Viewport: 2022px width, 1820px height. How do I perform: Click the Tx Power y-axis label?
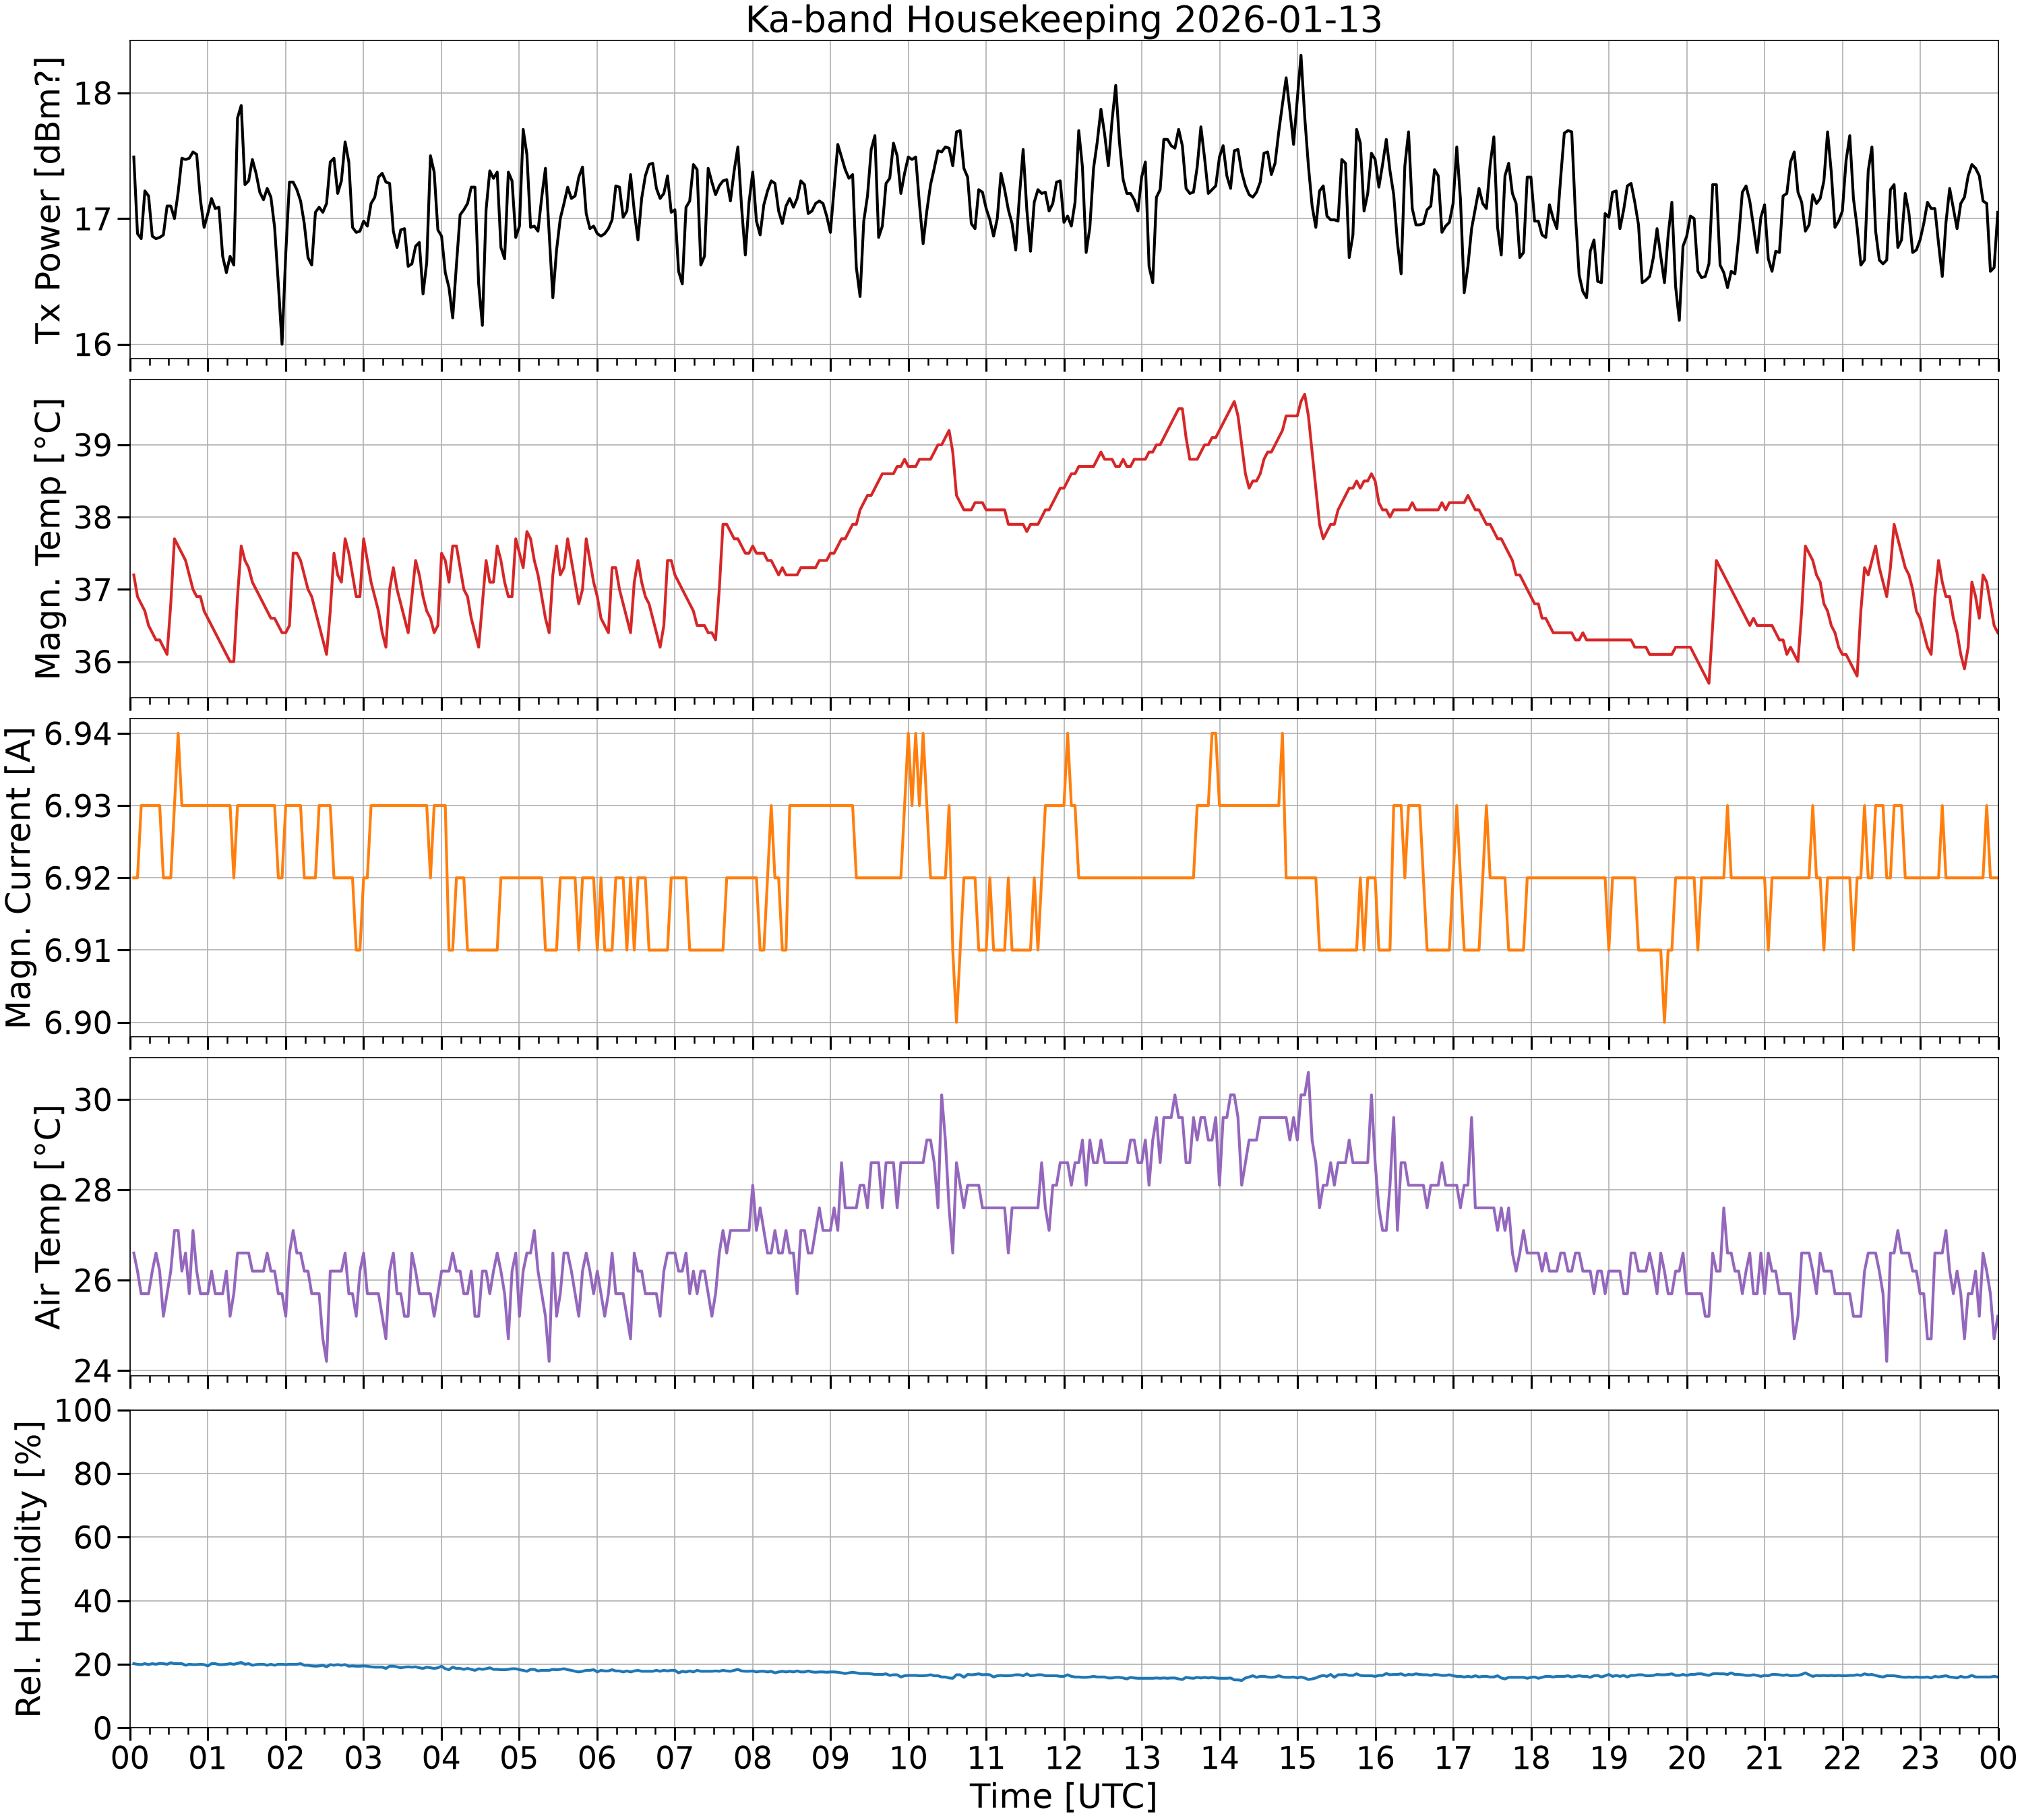click(x=48, y=200)
